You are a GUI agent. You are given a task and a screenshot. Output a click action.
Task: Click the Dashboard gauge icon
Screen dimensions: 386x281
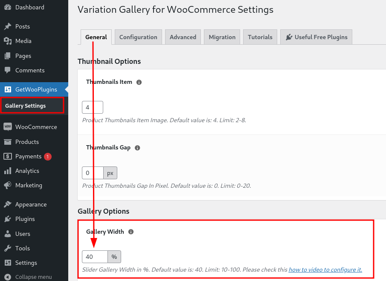[8, 7]
